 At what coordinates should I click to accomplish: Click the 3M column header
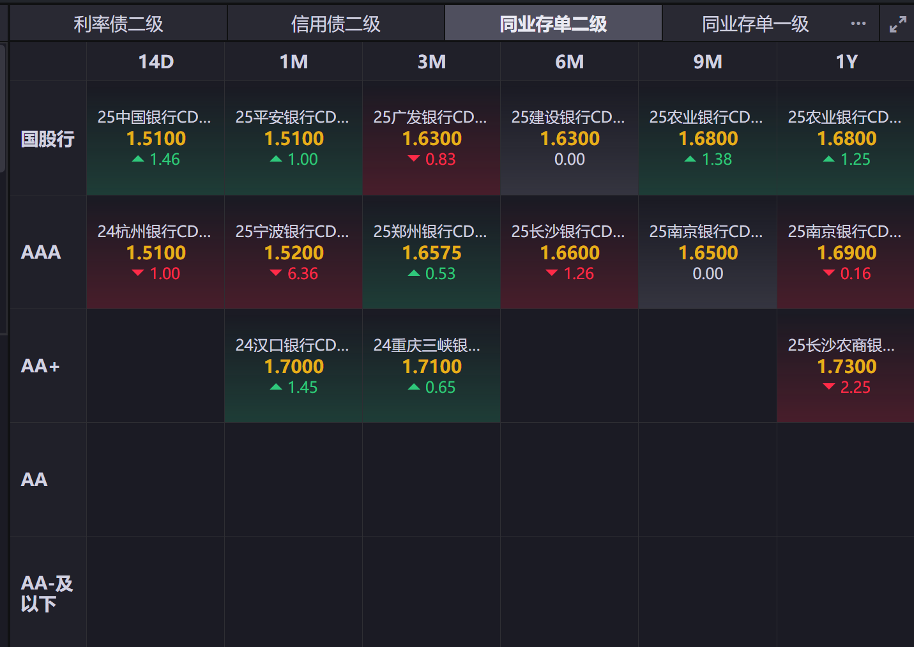(432, 62)
